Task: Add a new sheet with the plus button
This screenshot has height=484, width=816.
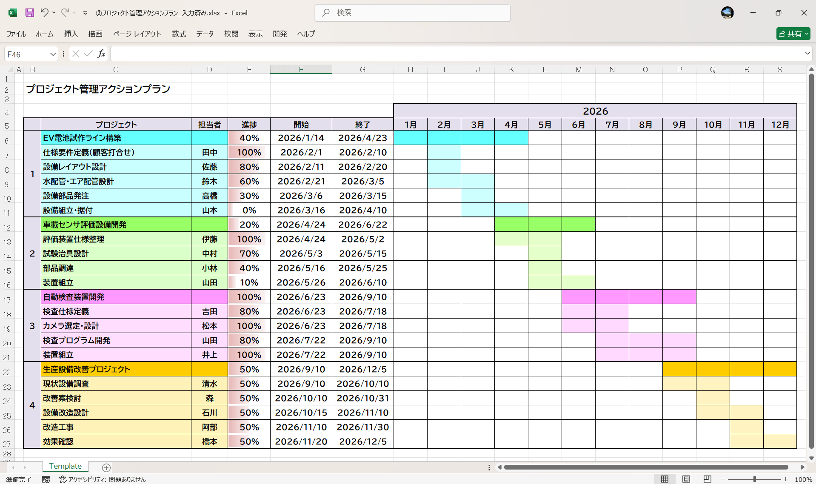Action: pos(106,468)
